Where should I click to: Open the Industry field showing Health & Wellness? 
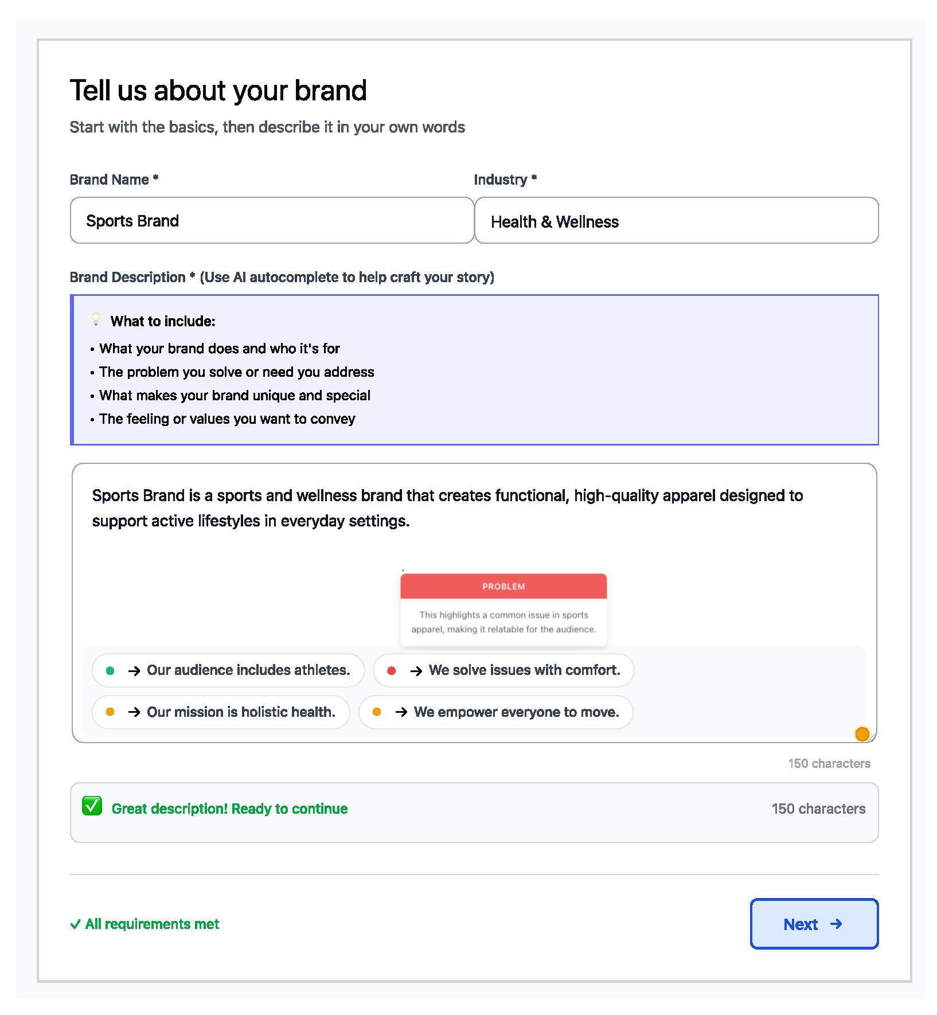pos(676,221)
